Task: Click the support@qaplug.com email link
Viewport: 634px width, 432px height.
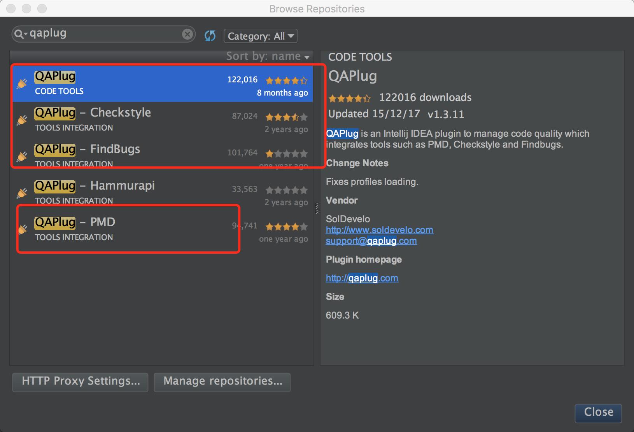Action: 371,241
